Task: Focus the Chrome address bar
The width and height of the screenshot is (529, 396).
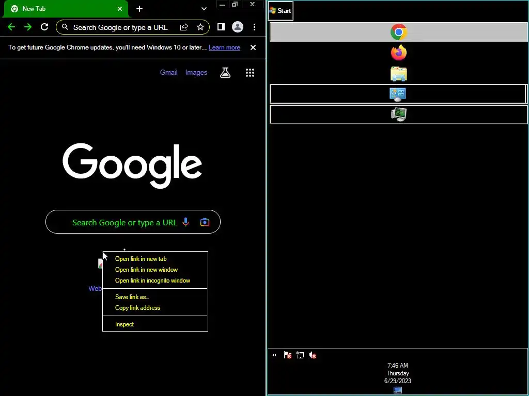Action: [x=133, y=27]
